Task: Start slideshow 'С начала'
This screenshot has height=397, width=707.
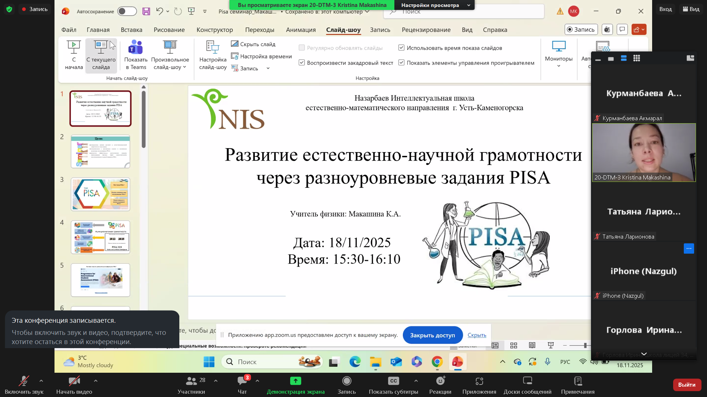Action: point(74,55)
